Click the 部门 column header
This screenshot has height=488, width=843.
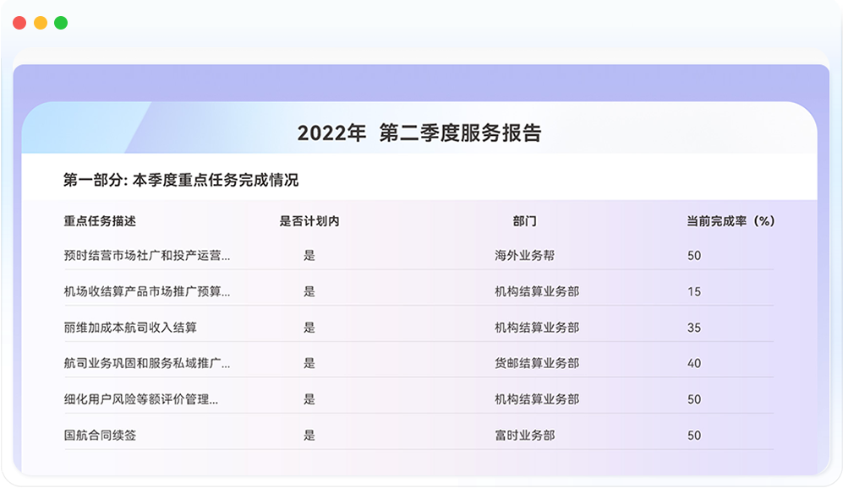pos(524,221)
